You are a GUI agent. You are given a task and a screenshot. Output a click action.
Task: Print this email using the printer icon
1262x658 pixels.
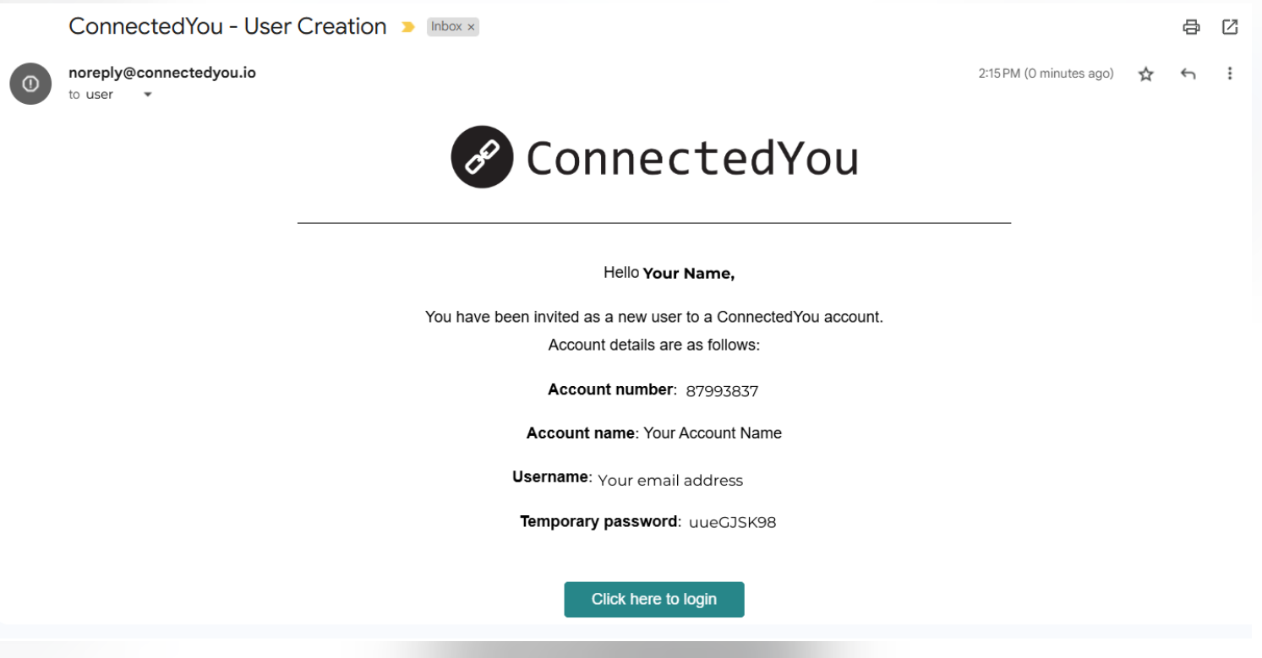pyautogui.click(x=1191, y=27)
